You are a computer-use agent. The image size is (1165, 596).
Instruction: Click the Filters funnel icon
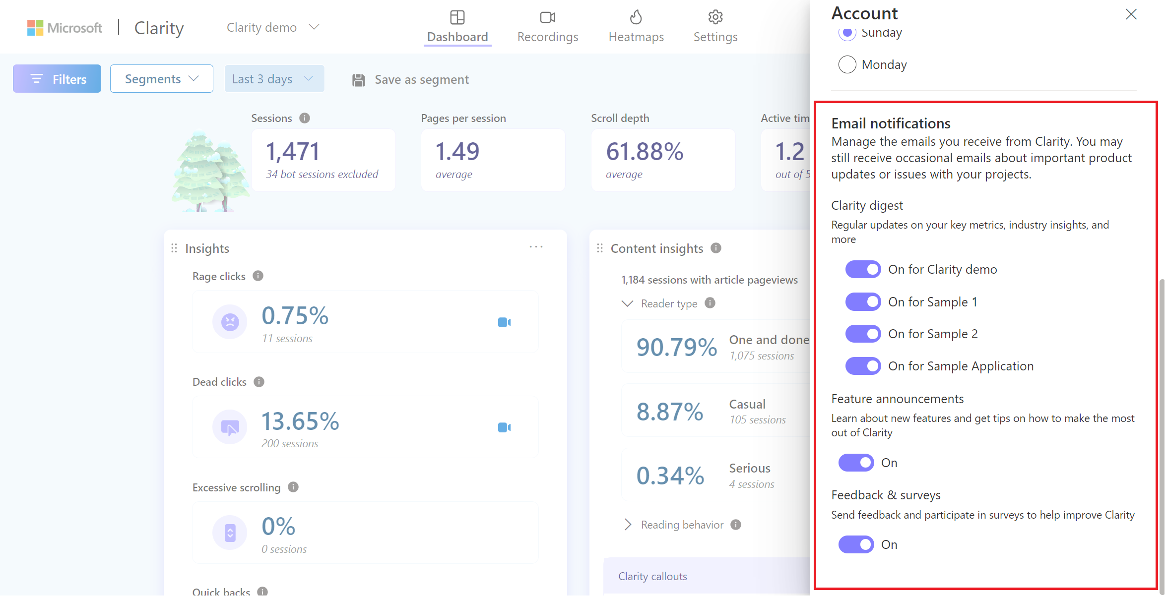tap(37, 78)
